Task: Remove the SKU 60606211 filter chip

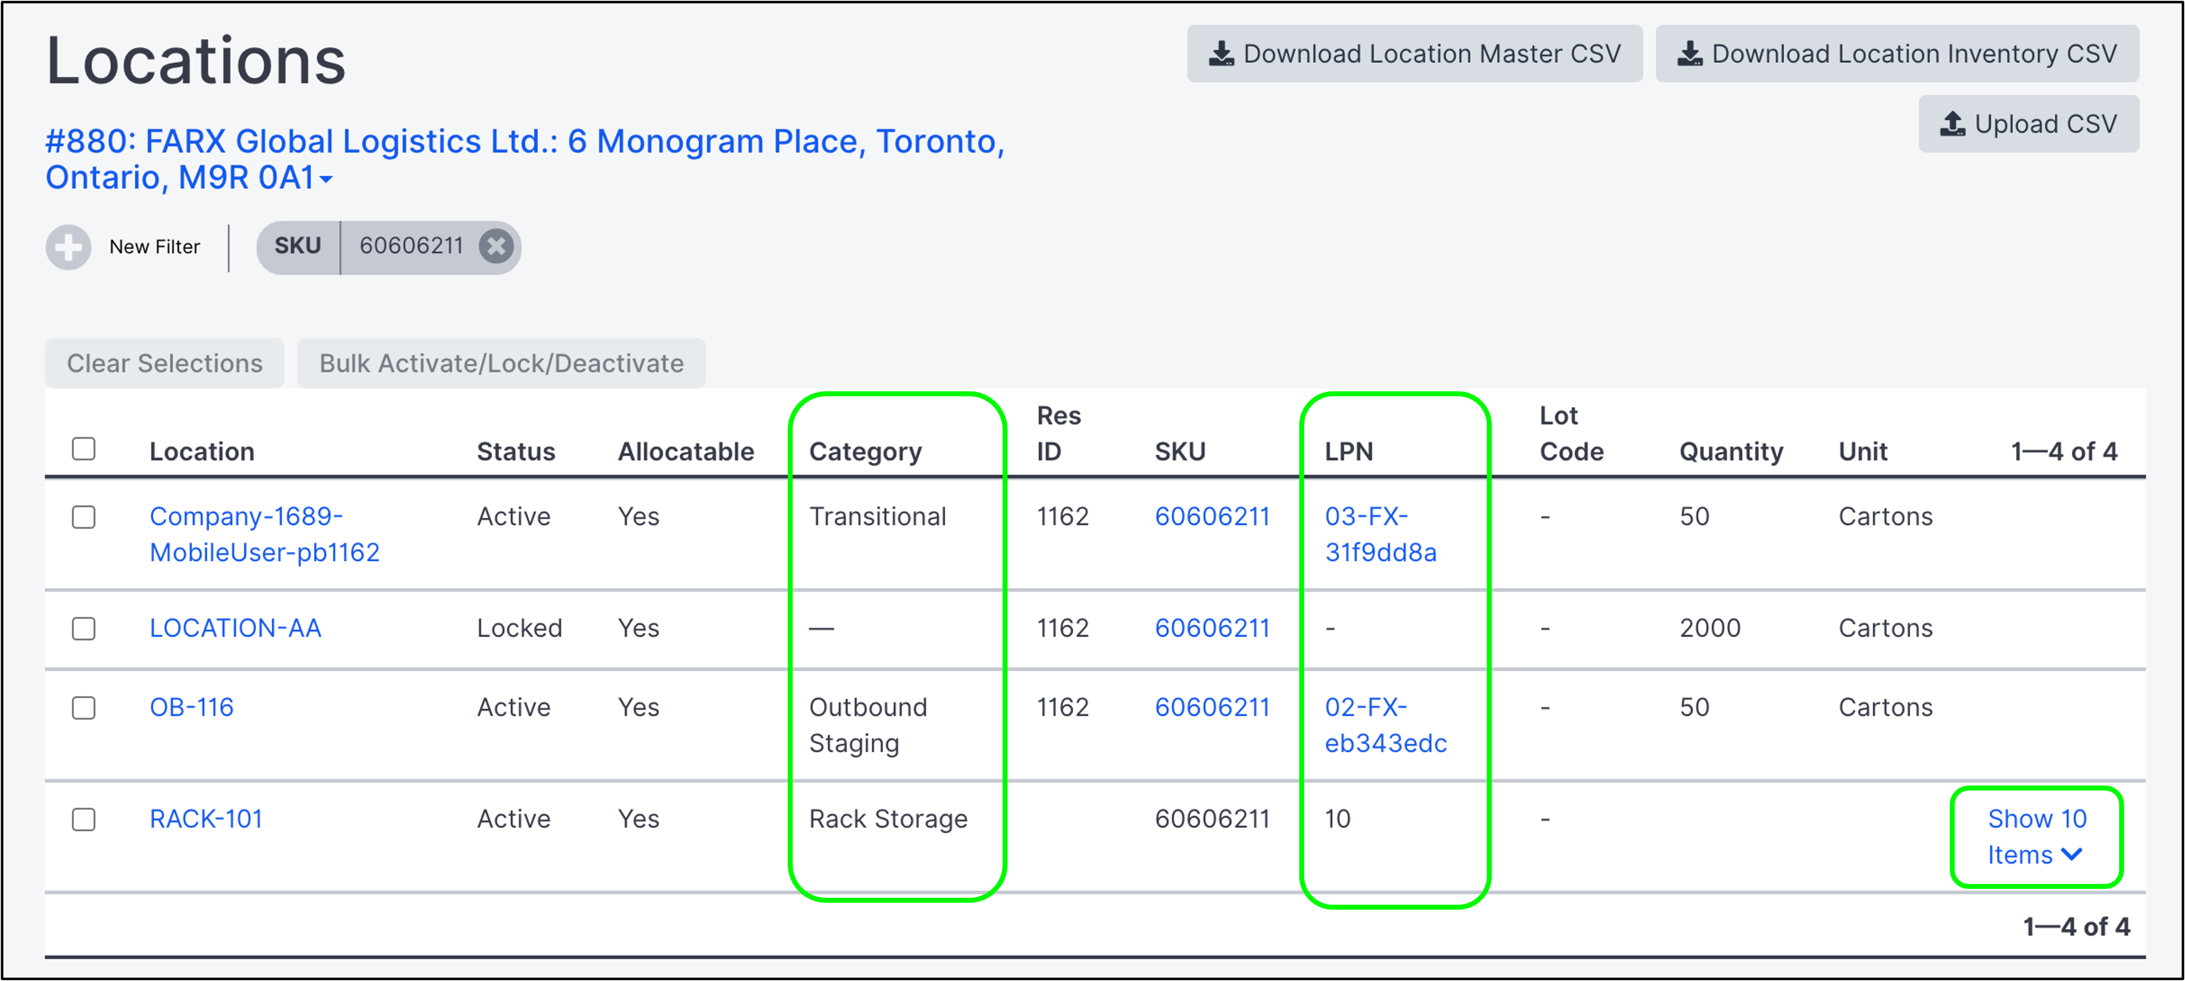Action: click(496, 247)
